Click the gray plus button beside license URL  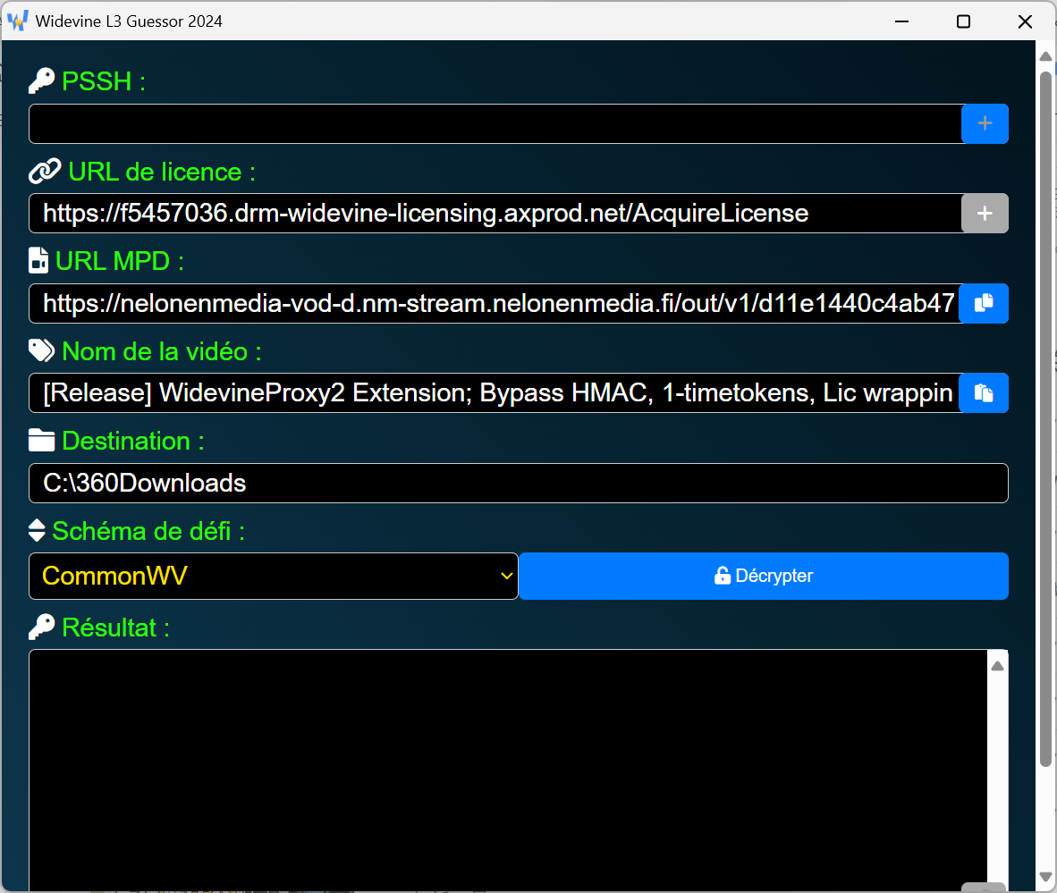click(985, 213)
